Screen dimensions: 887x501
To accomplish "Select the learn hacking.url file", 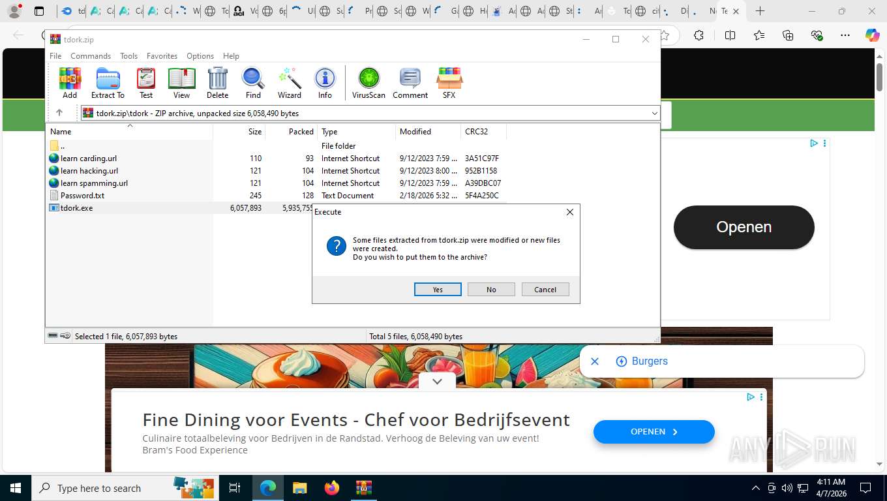I will coord(89,171).
